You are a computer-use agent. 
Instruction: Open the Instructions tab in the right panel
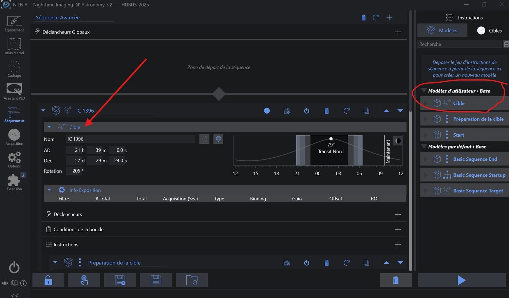464,18
